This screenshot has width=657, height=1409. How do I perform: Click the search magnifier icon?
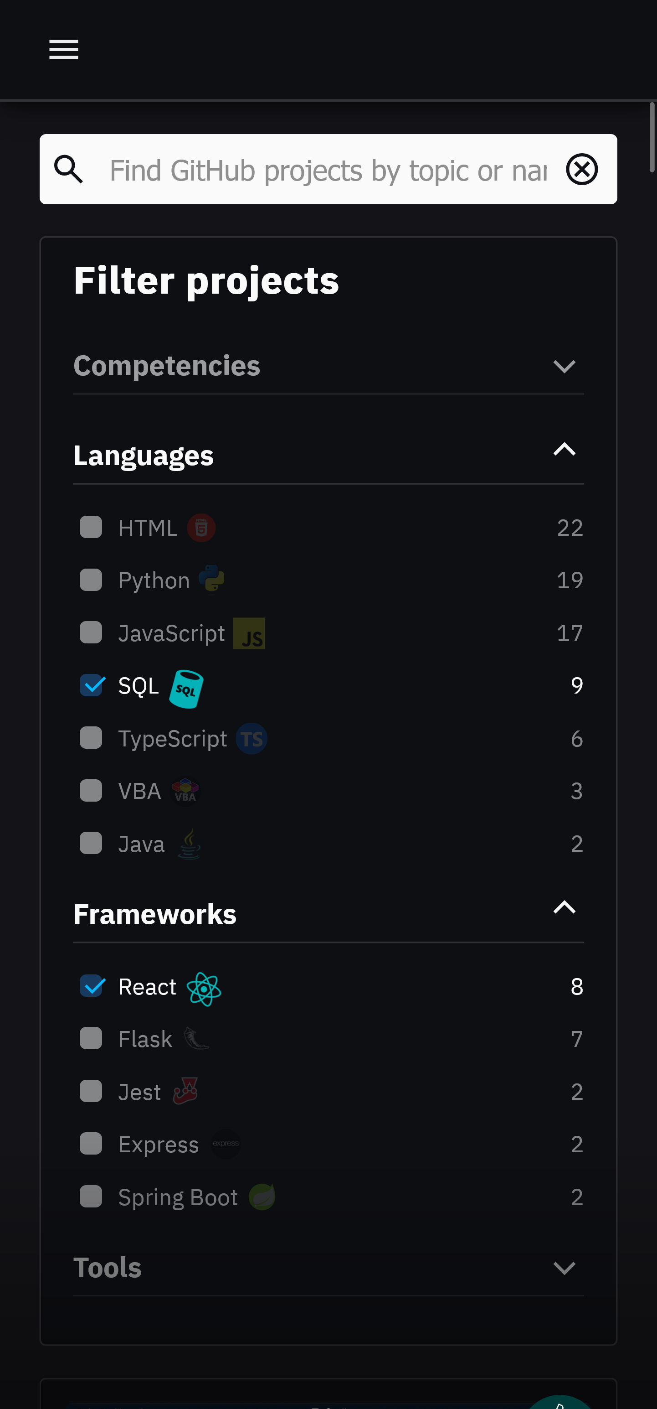(68, 169)
